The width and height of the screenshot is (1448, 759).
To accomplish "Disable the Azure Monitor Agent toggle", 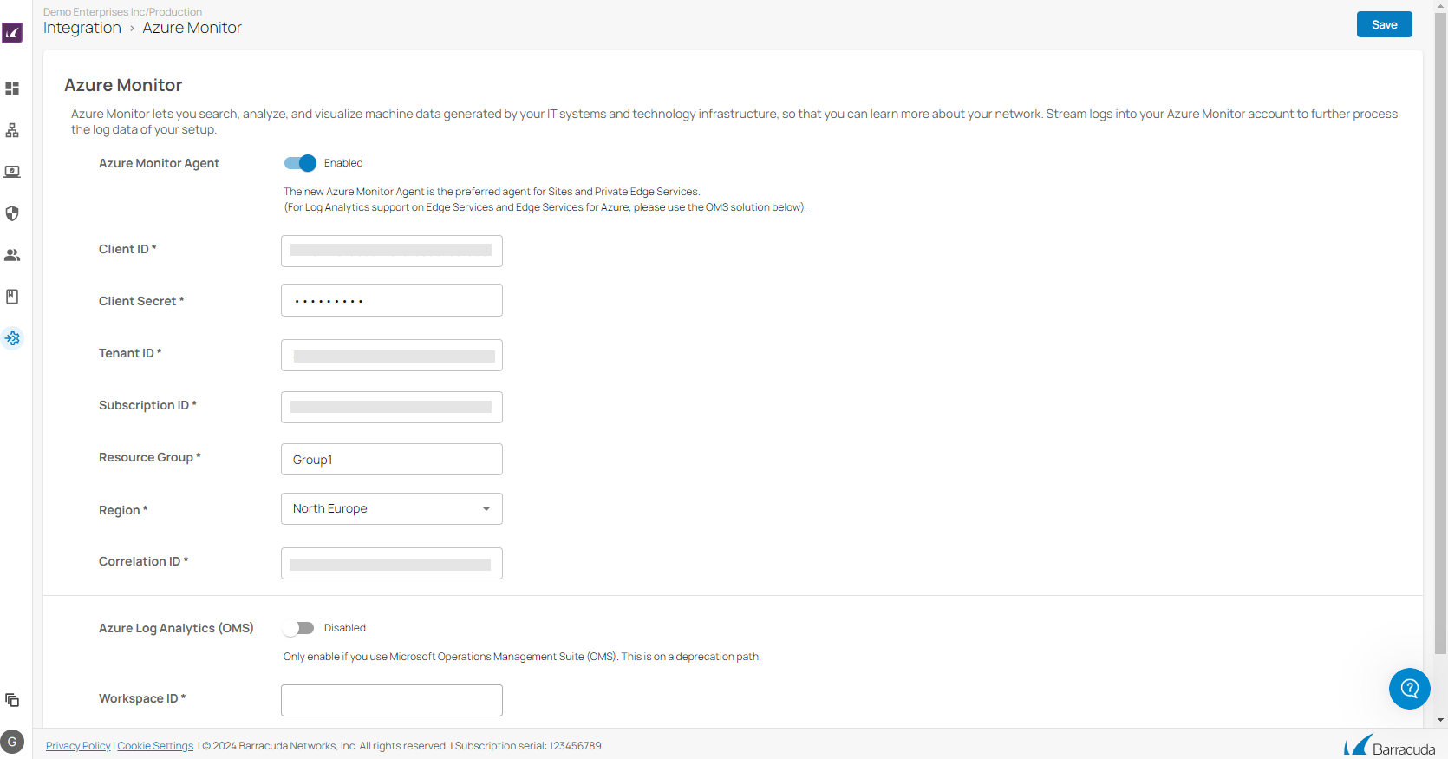I will pos(300,163).
